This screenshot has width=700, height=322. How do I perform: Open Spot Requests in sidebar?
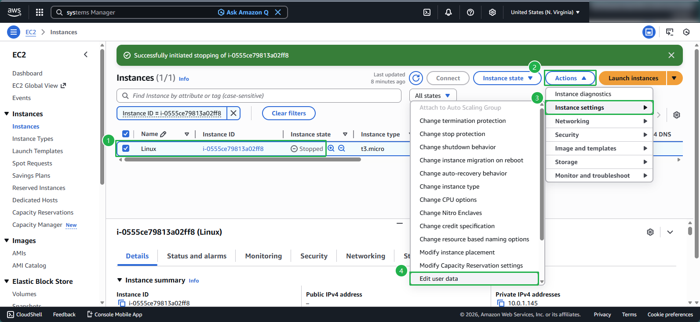pos(32,163)
